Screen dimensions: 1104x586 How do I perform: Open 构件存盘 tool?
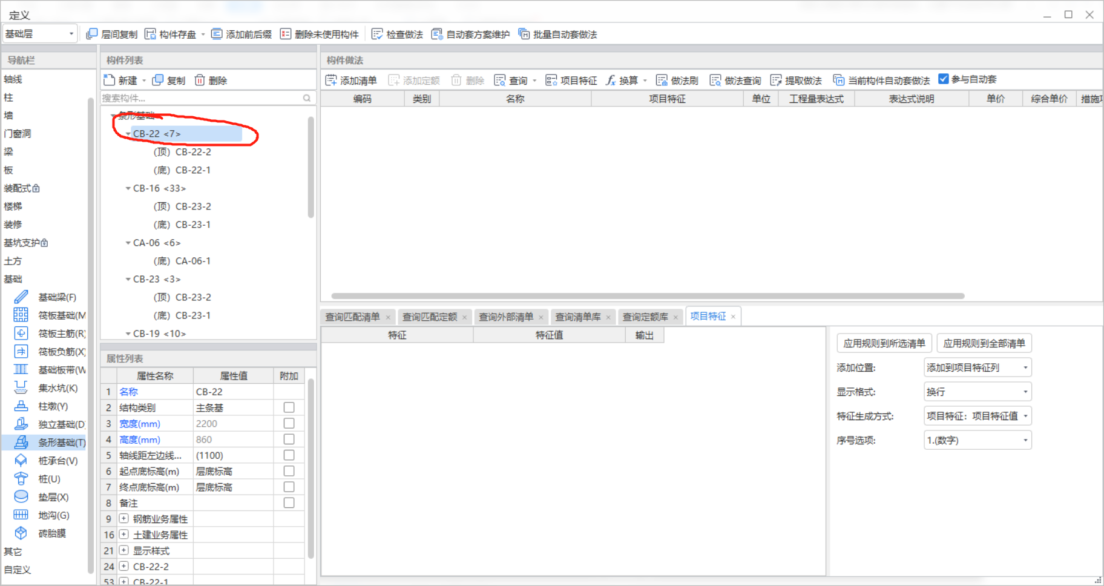(x=171, y=34)
